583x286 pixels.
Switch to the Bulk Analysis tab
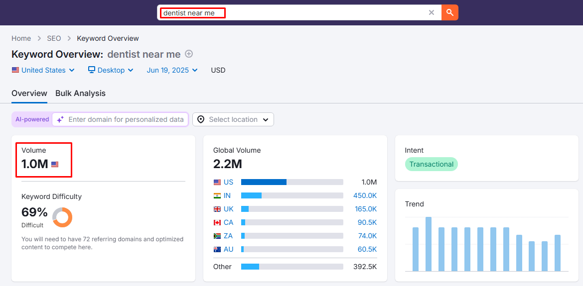point(80,93)
